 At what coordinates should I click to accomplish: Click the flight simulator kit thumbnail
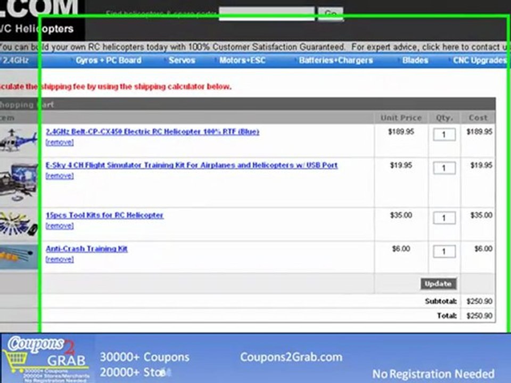point(19,182)
